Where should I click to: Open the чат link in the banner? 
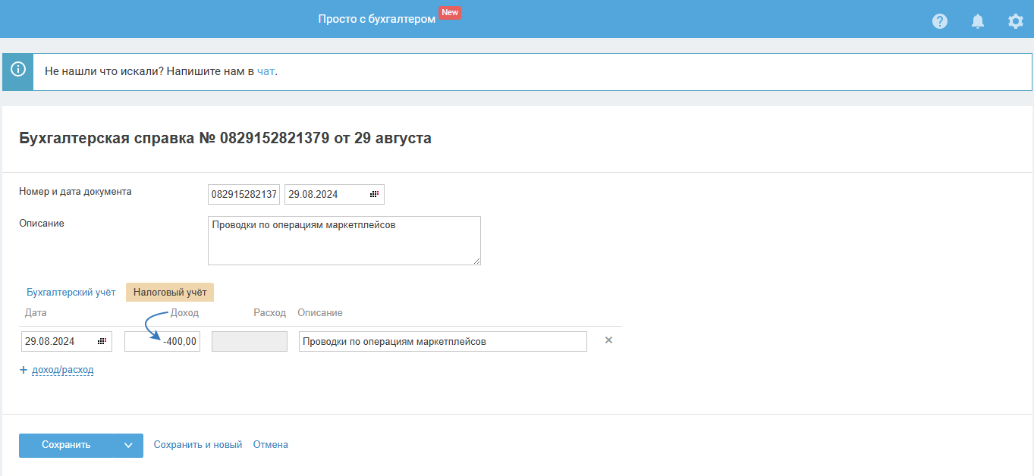click(x=266, y=71)
